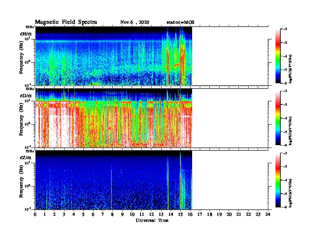Click the log(PSD) units label beside dH/dt color bar
The height and width of the screenshot is (246, 319).
click(290, 69)
